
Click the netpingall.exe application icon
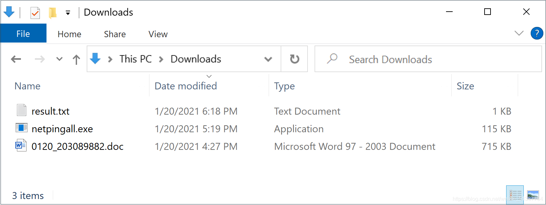22,128
